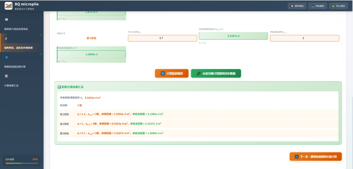353x169 pixels.
Task: Click 保存项目 save project button
Action: (x=297, y=6)
